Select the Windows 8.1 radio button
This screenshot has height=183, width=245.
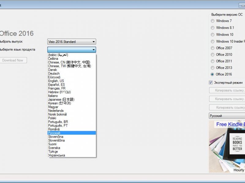pyautogui.click(x=213, y=28)
